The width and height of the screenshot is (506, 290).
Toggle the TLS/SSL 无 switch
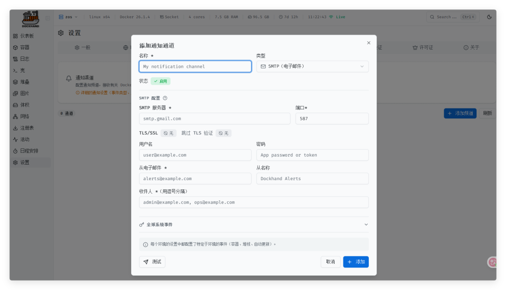[x=169, y=133]
